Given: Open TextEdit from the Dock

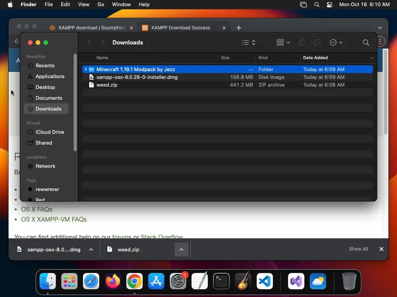Looking at the screenshot, I should coord(200,281).
